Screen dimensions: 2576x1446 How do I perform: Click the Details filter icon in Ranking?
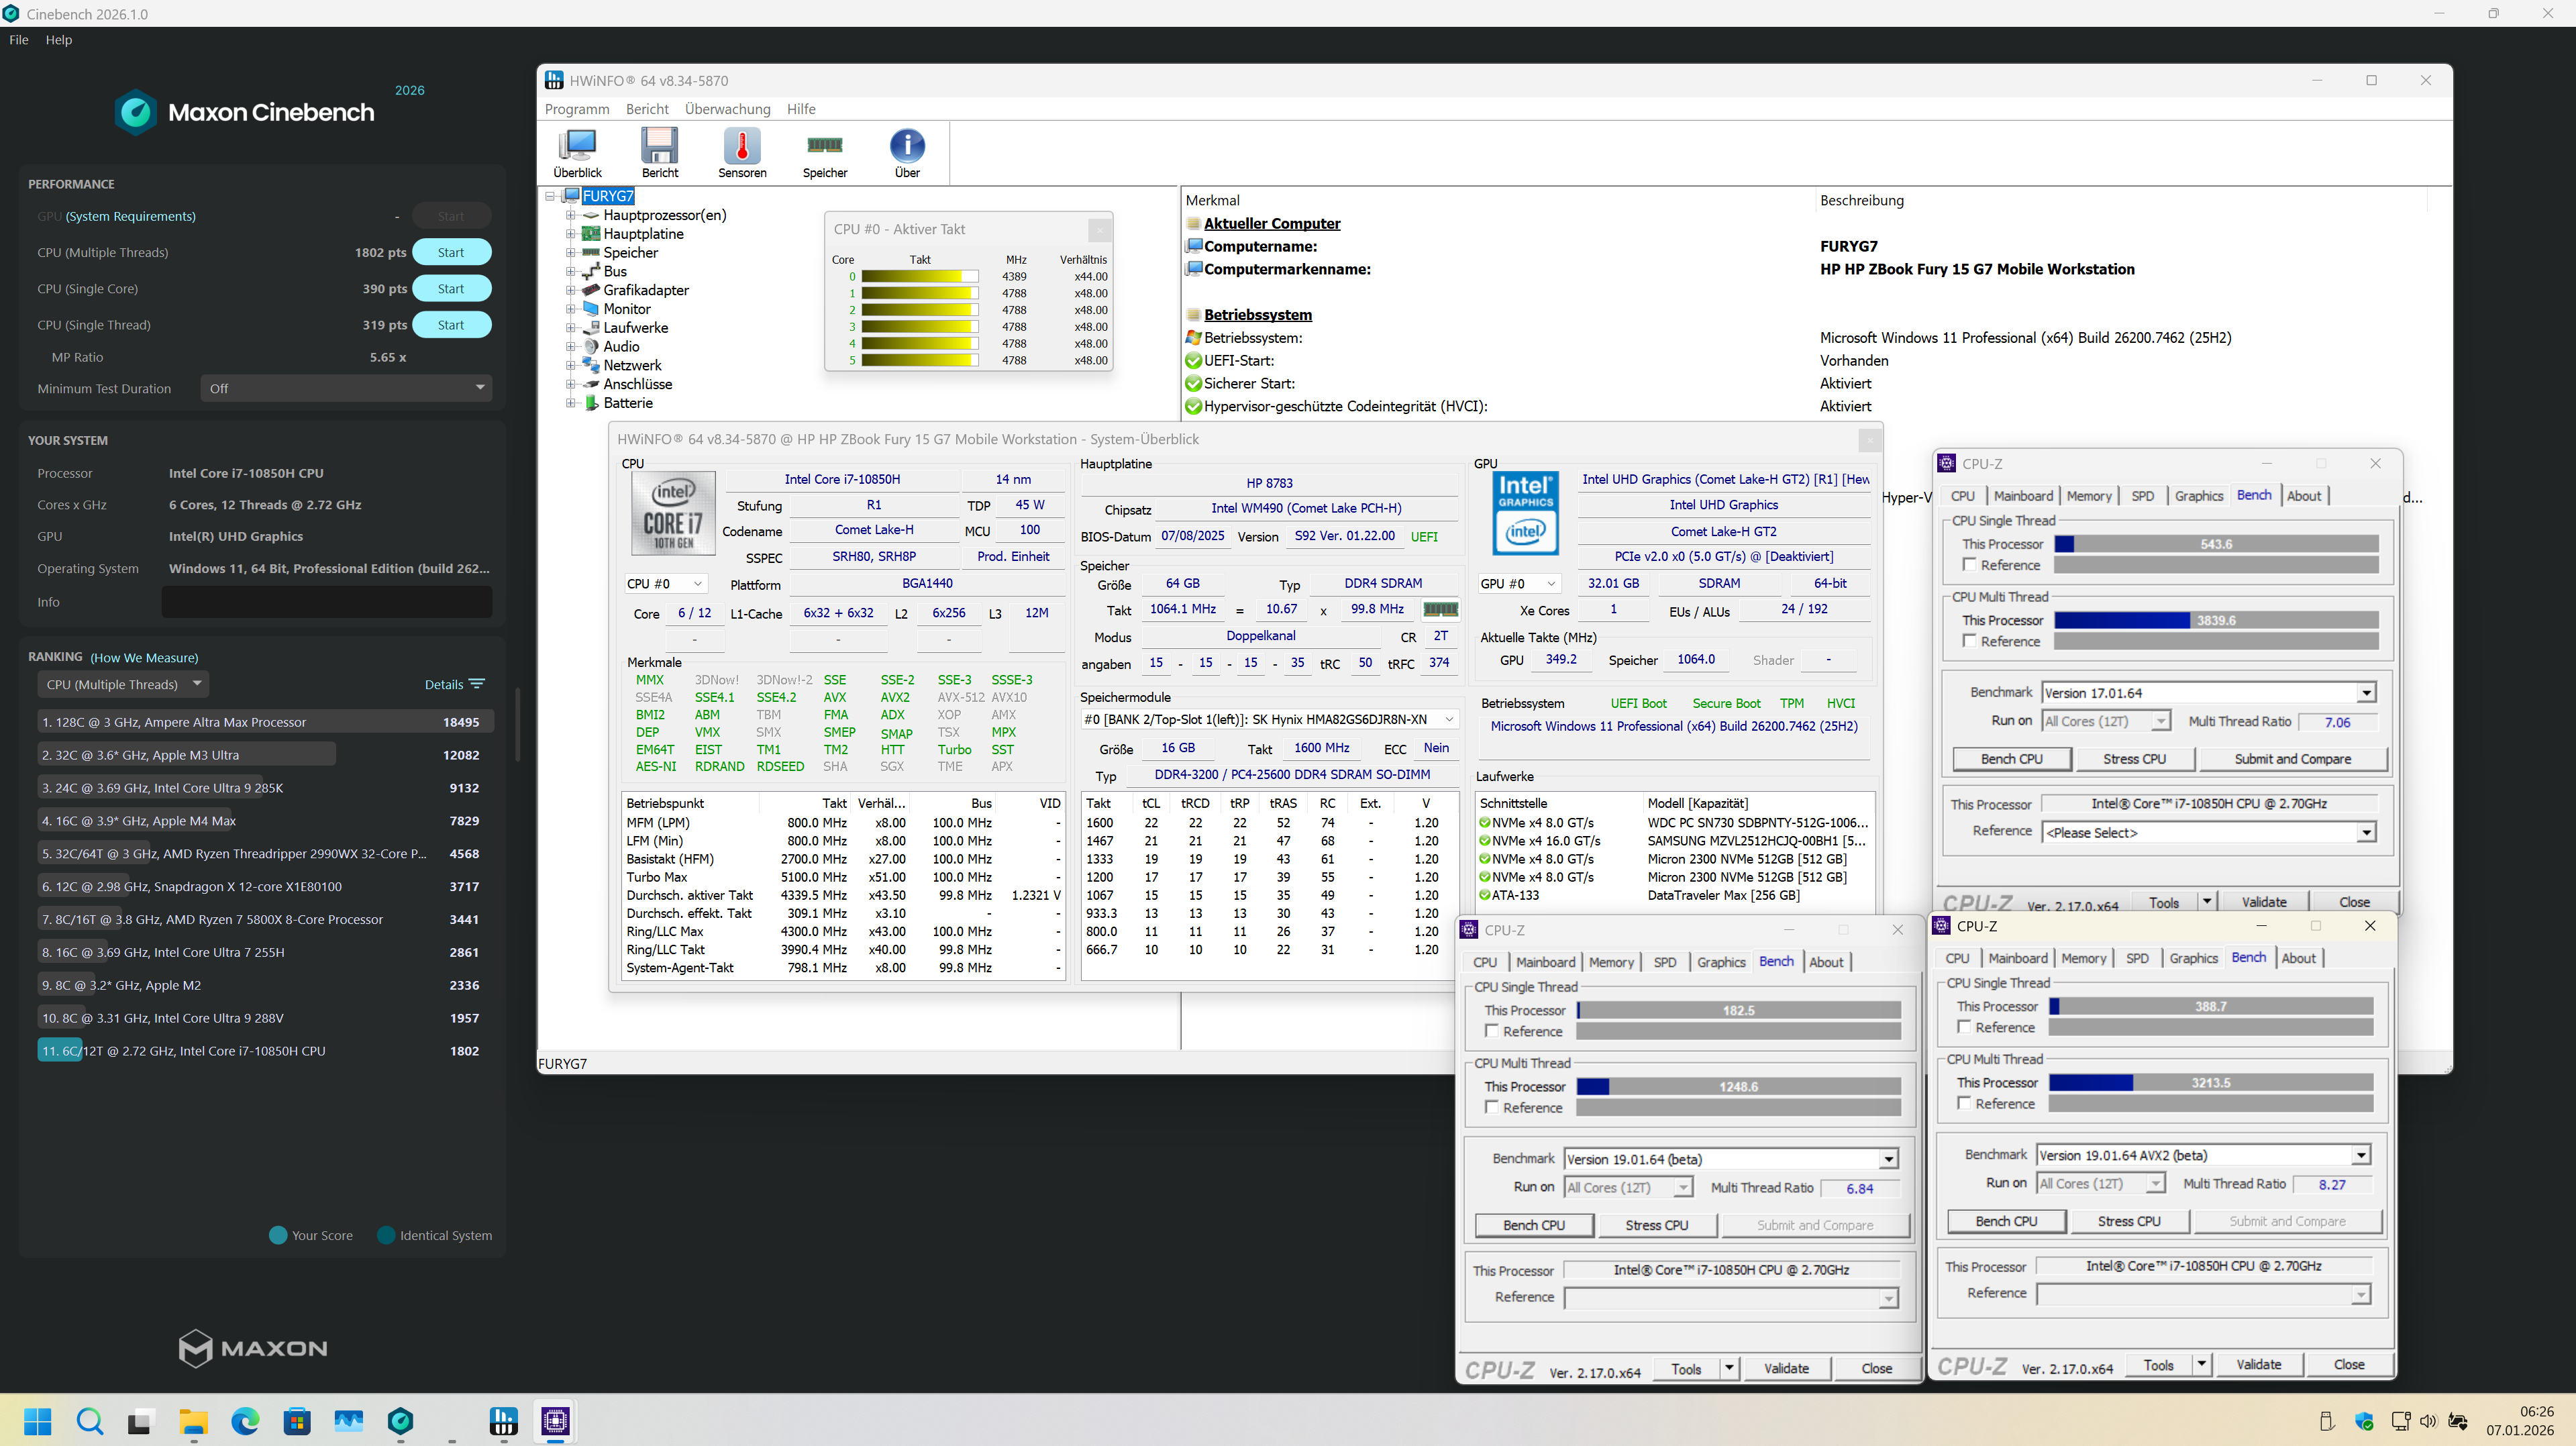click(x=476, y=684)
